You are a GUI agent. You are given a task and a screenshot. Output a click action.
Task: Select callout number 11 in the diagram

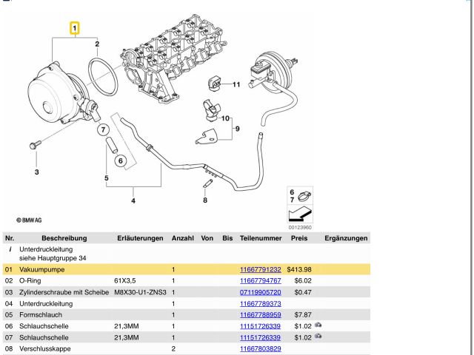237,85
